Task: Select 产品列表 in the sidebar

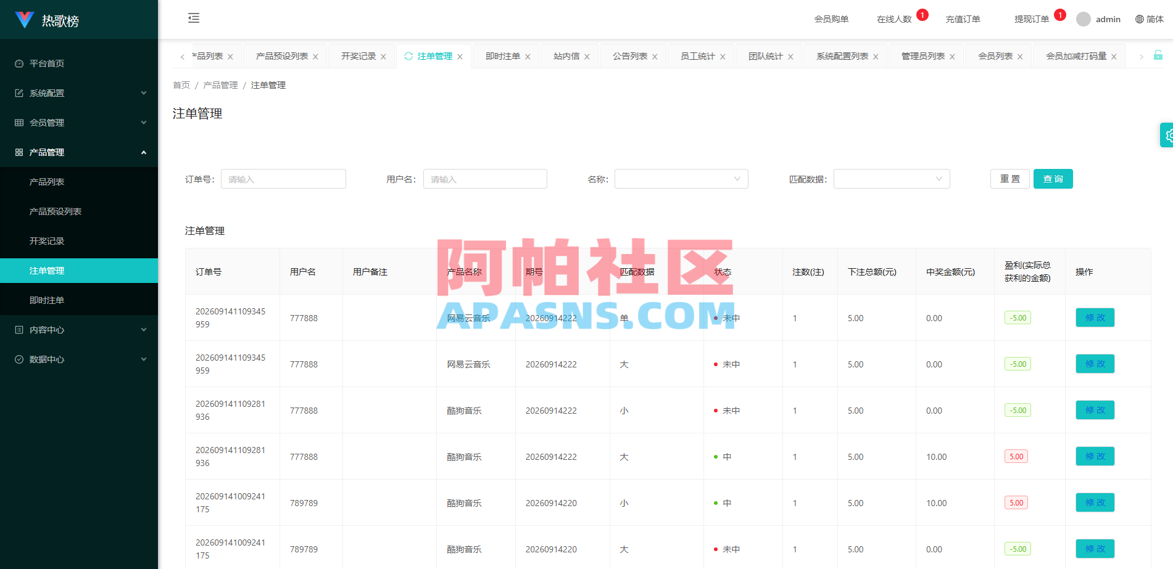Action: pos(79,182)
